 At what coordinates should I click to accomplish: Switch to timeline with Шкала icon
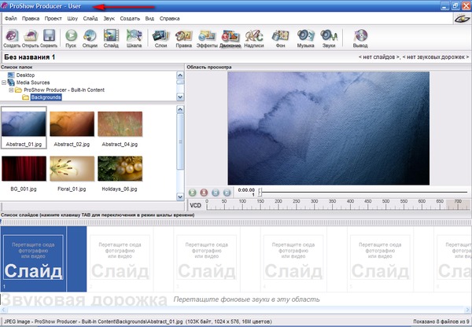[134, 39]
